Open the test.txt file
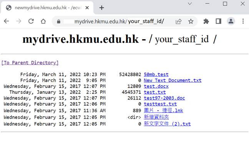The height and width of the screenshot is (146, 249). click(155, 92)
